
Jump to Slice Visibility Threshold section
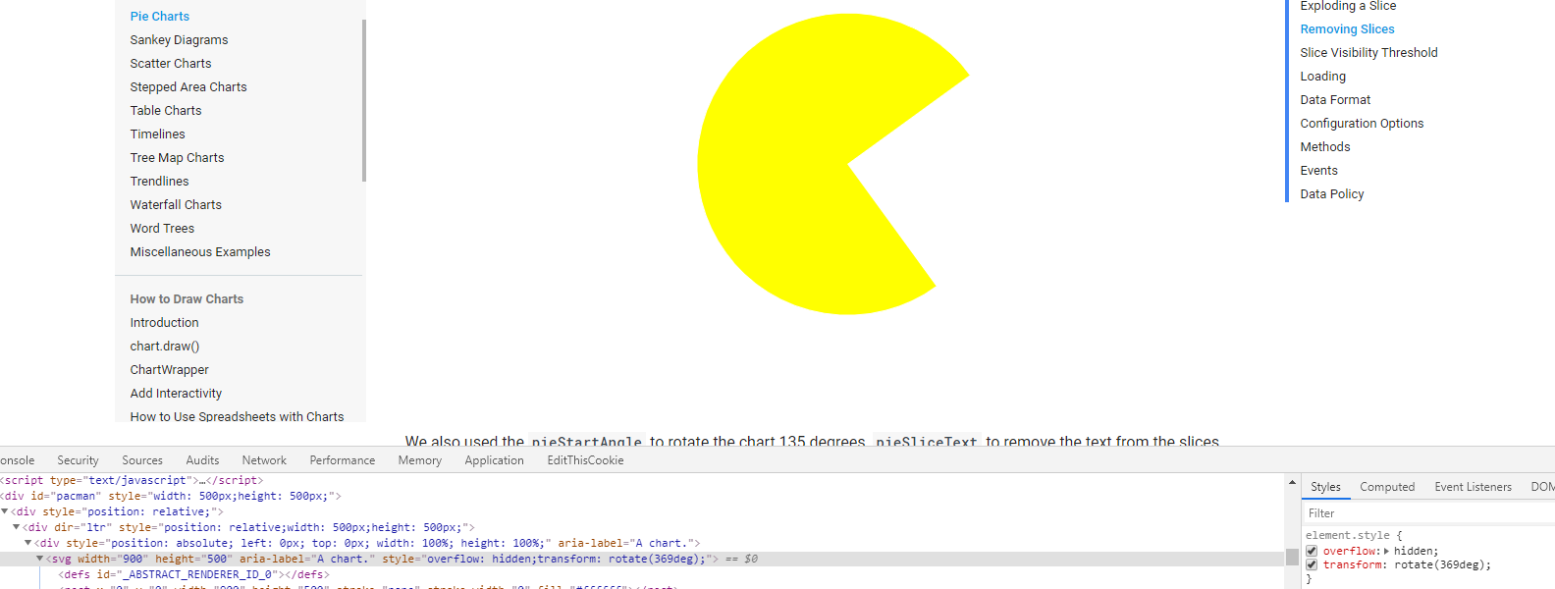coord(1368,53)
